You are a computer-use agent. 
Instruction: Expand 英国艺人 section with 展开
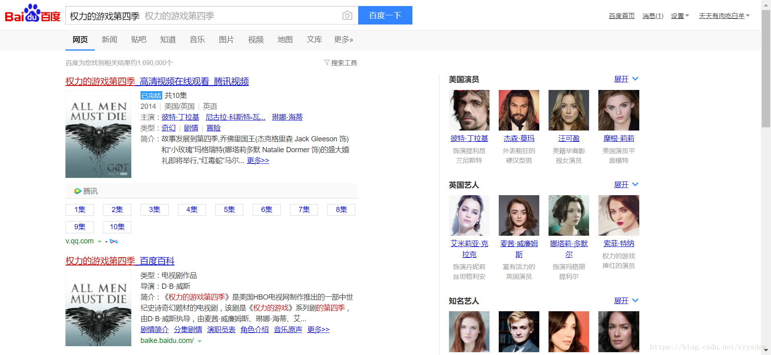tap(626, 185)
